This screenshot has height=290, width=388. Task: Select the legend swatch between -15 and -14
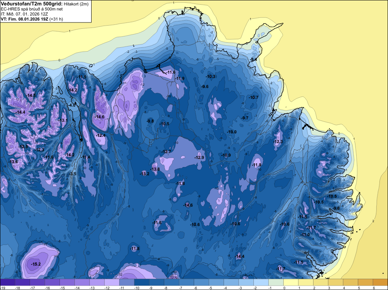[x=67, y=282]
